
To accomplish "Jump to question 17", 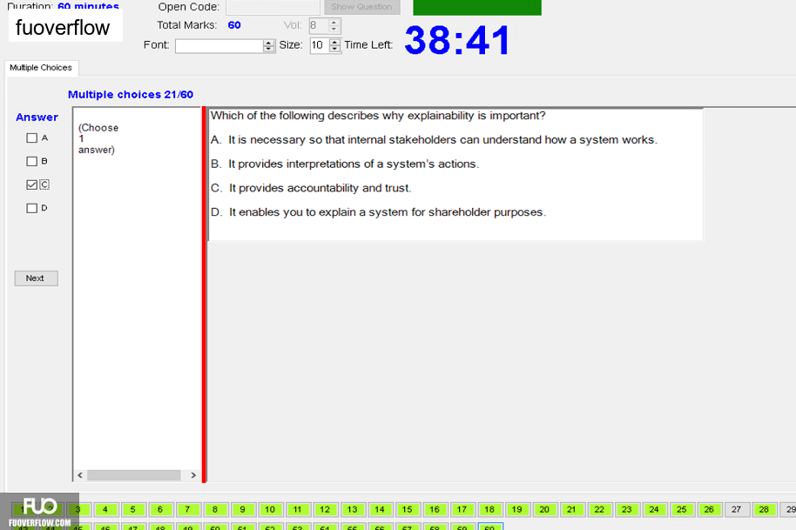I will point(462,509).
